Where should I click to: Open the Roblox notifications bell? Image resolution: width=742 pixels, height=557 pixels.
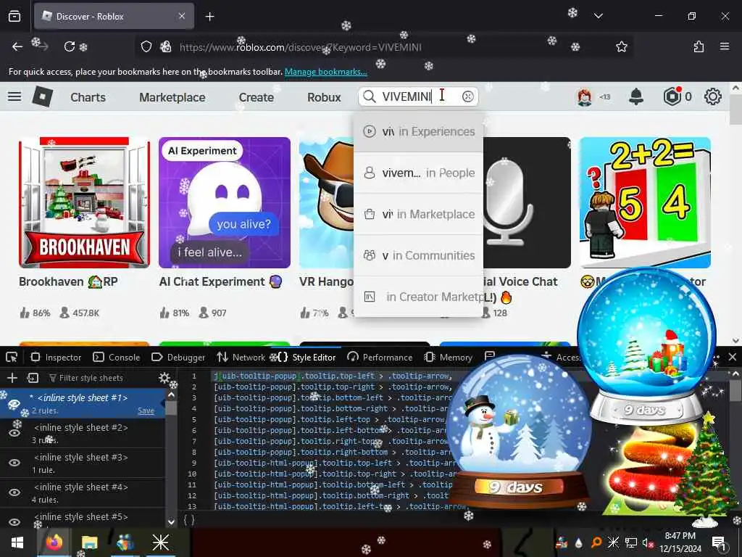(x=636, y=96)
